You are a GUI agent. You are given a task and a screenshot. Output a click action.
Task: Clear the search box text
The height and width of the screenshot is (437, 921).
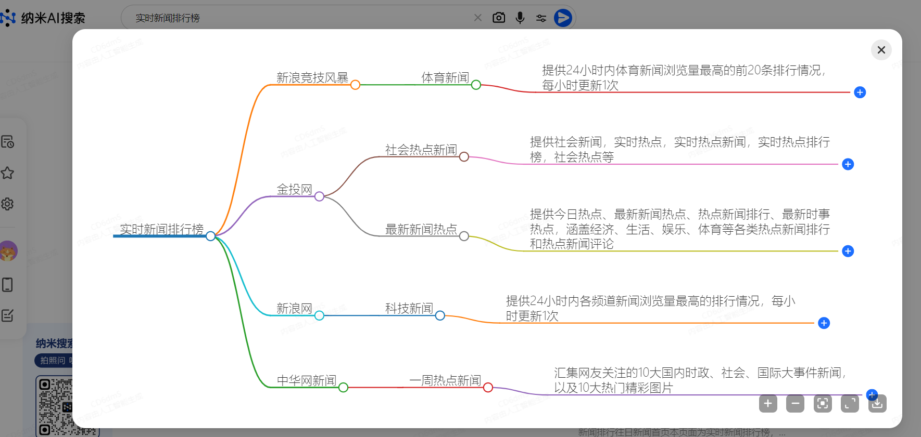pyautogui.click(x=477, y=18)
